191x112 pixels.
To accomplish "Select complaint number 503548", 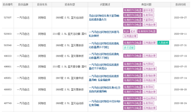I will 8,45.
